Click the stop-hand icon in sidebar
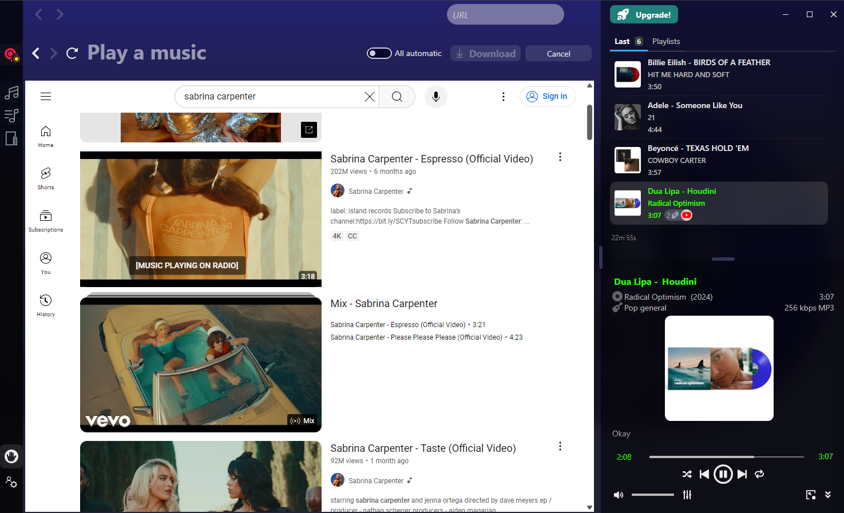 (x=11, y=456)
